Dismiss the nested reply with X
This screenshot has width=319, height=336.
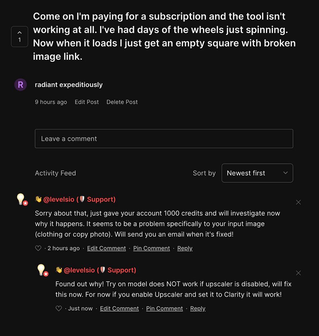[298, 273]
